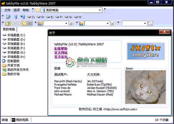Expand the favorites star combo dropdown
The width and height of the screenshot is (174, 124).
point(108,23)
